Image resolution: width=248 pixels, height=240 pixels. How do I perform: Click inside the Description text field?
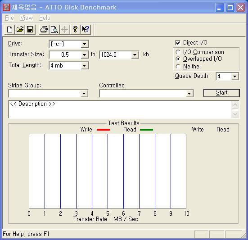(x=120, y=109)
